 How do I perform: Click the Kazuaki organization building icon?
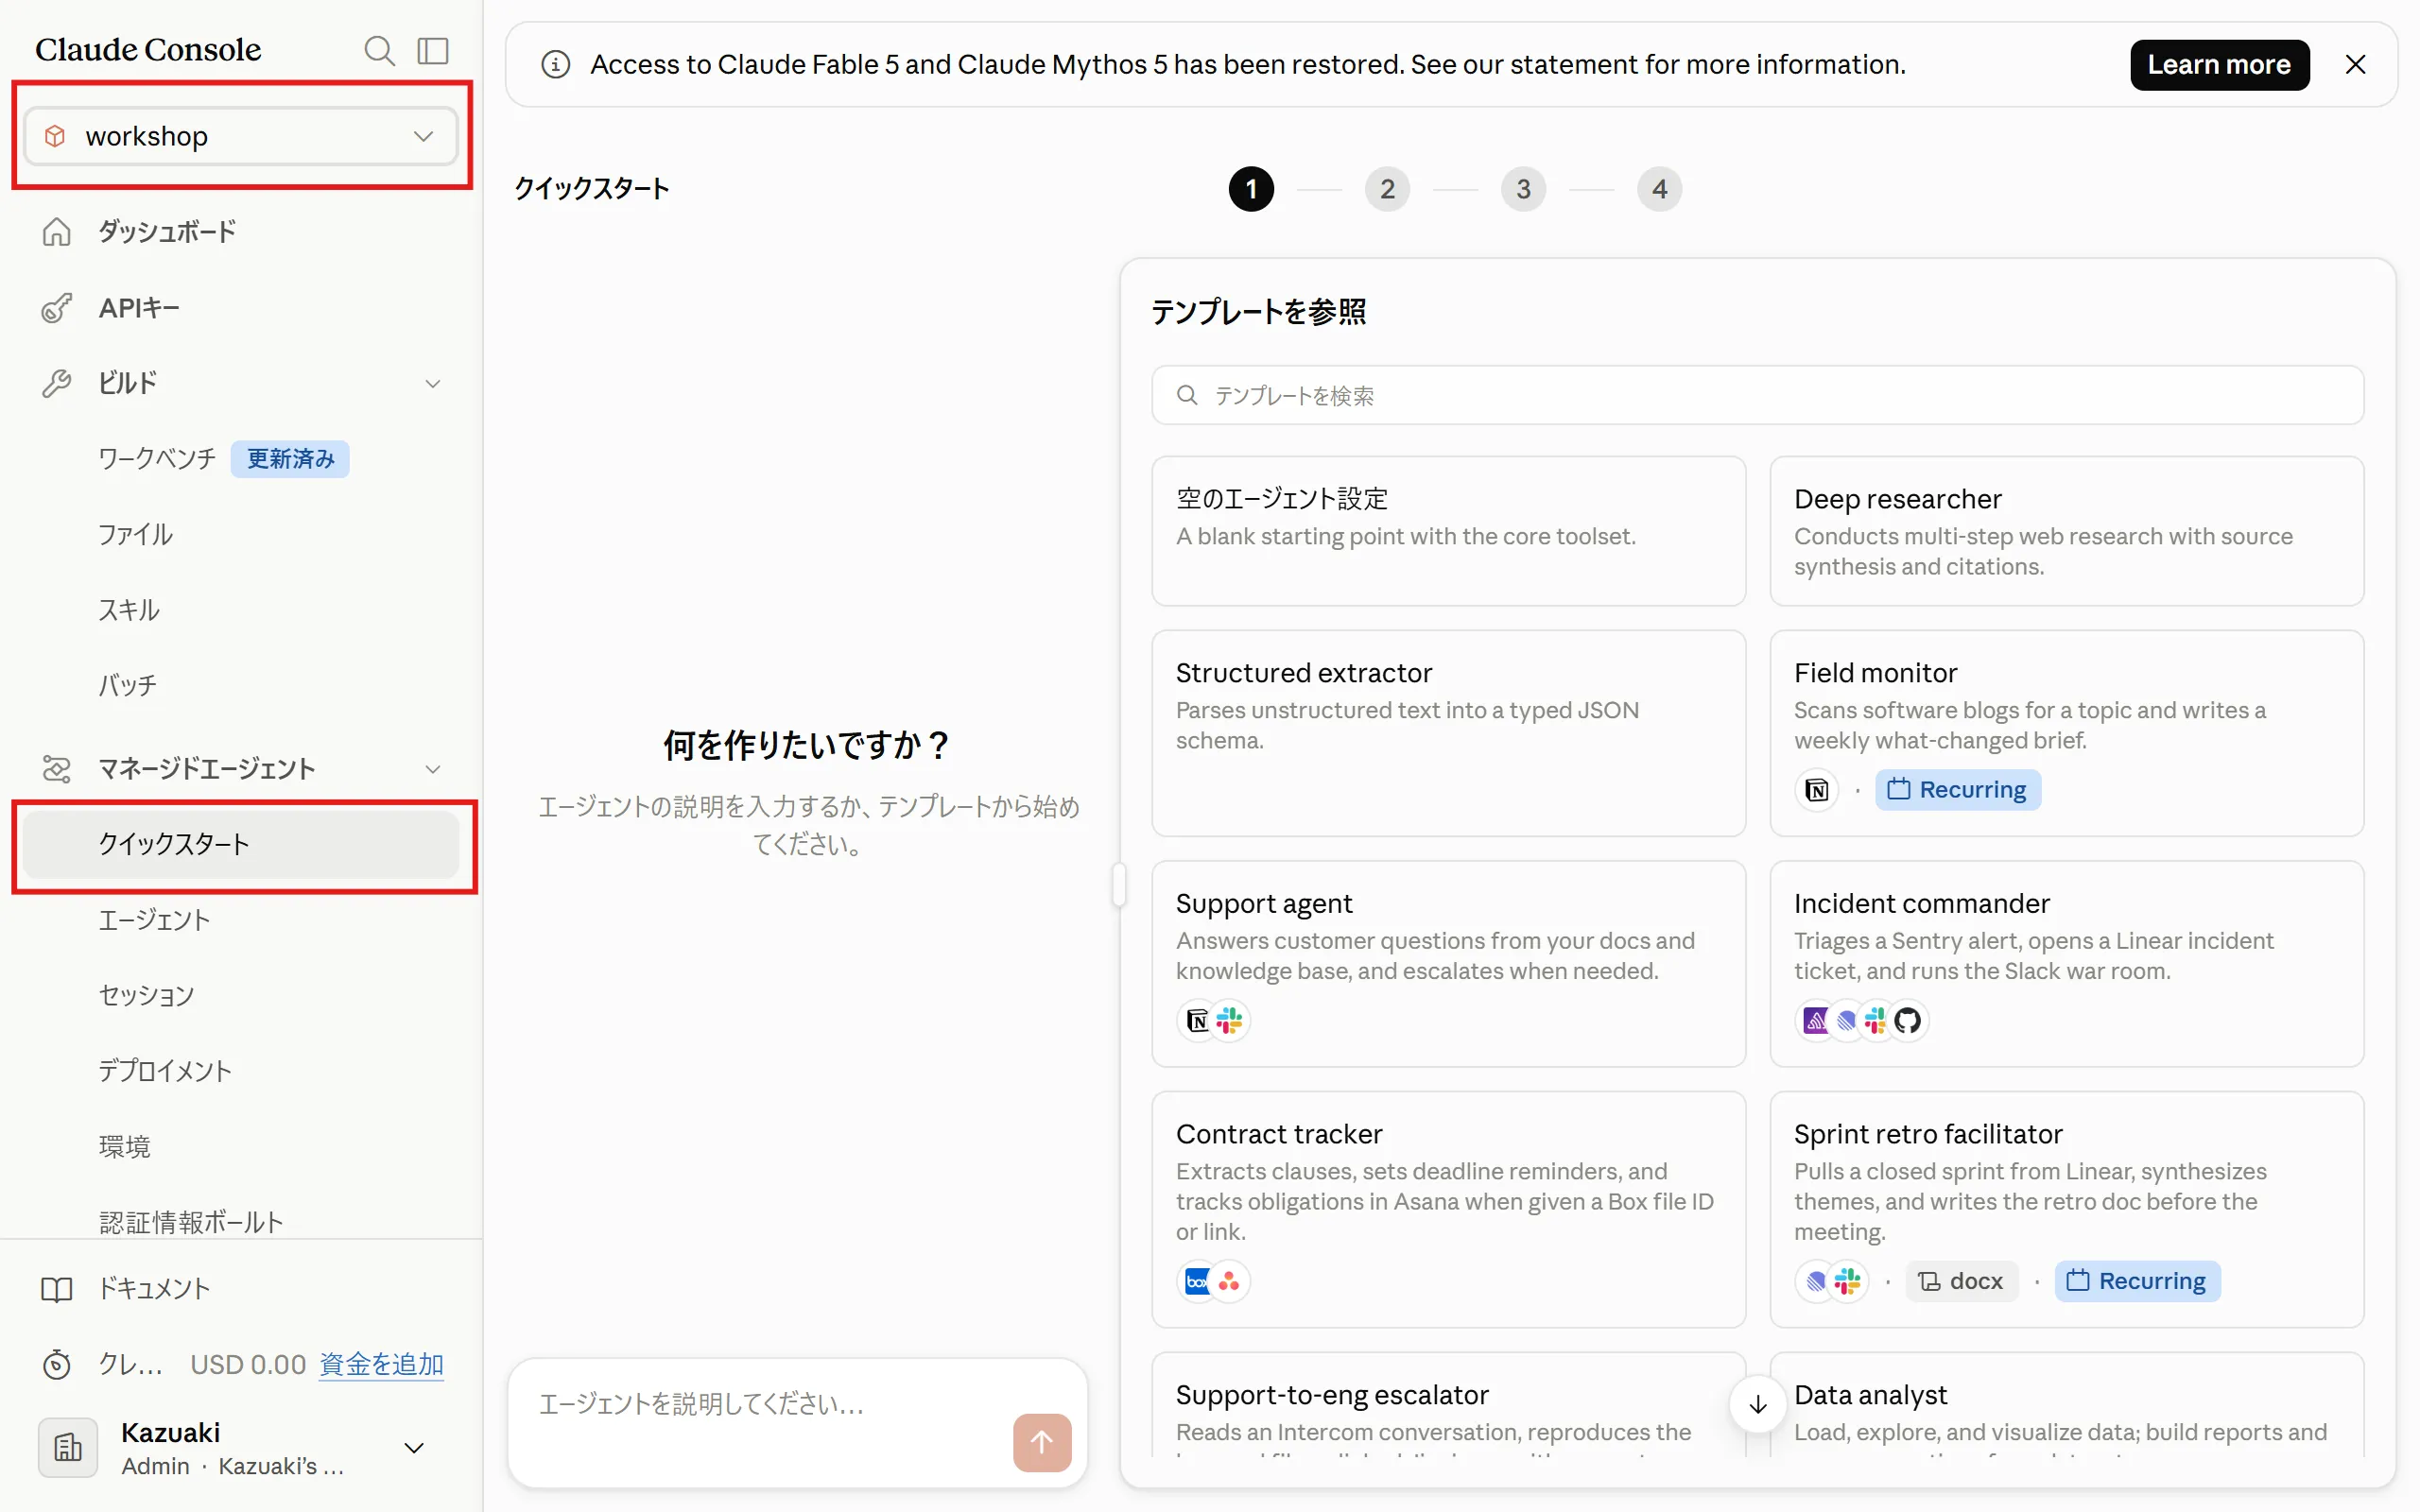68,1448
